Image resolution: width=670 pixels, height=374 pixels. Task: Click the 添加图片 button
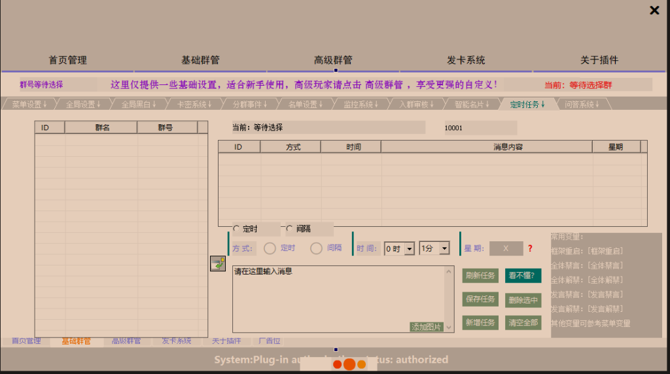point(426,327)
